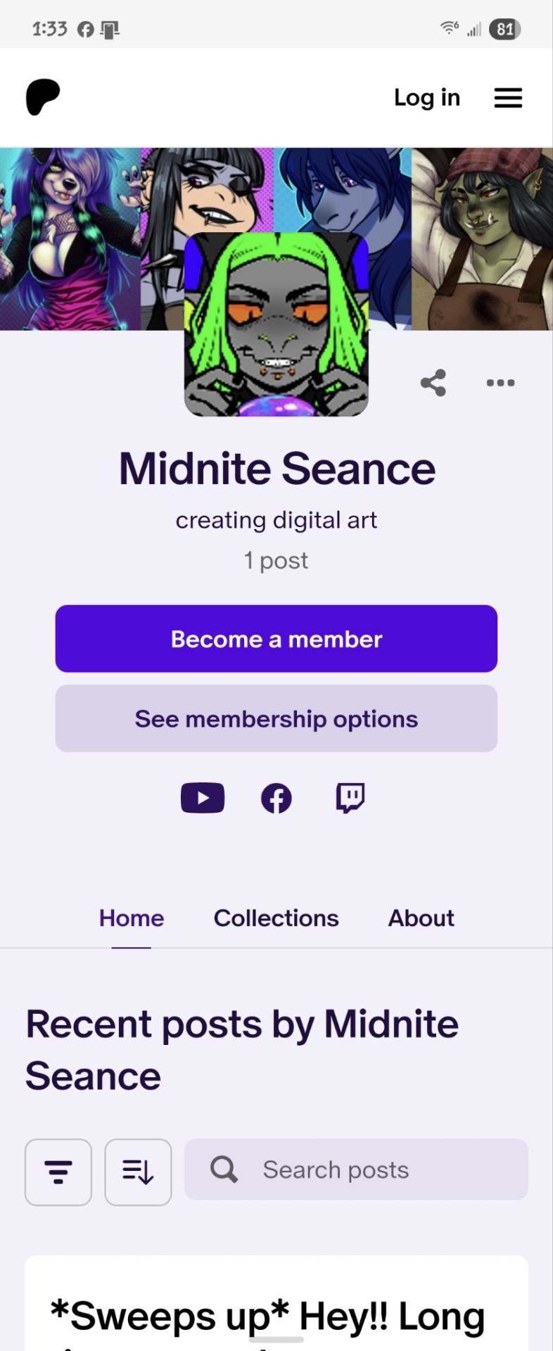Open the Sweeps up post title
Viewport: 553px width, 1351px height.
click(267, 1323)
